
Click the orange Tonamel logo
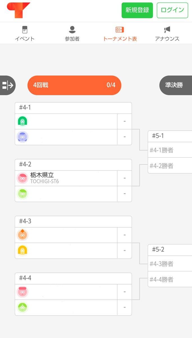(18, 10)
